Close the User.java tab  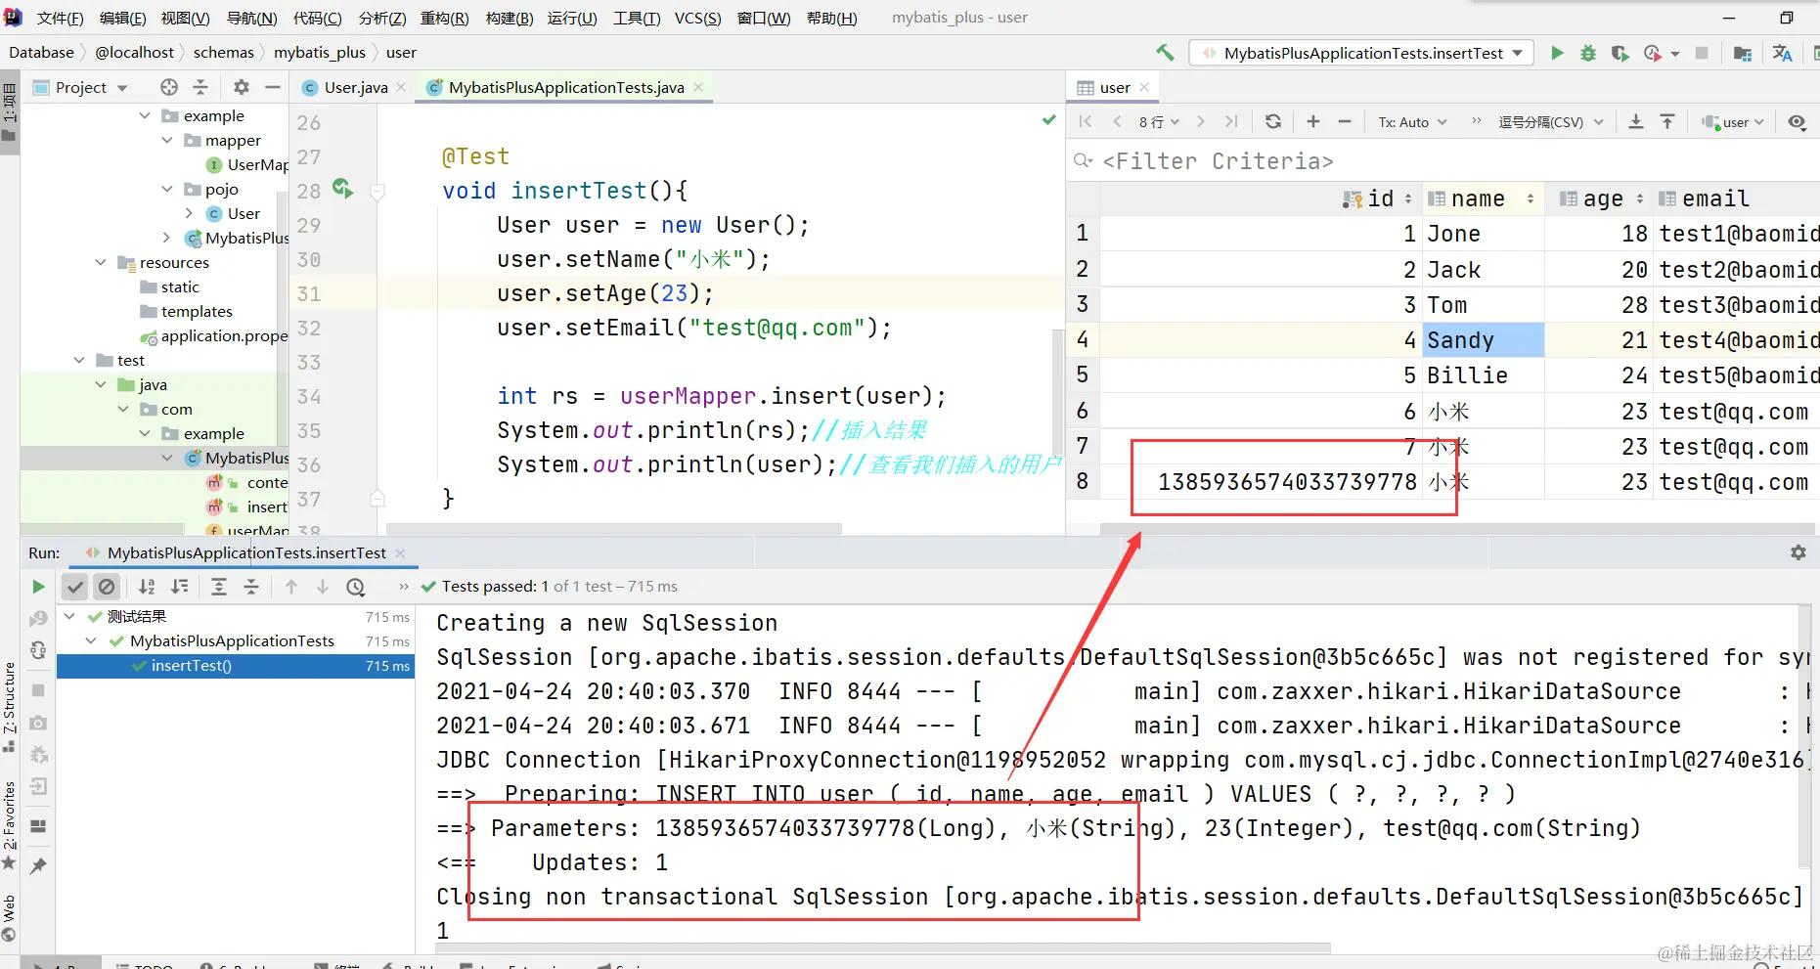click(401, 87)
